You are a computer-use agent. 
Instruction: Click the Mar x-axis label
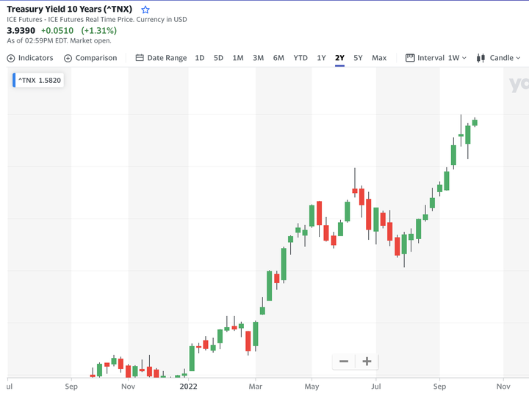(256, 387)
